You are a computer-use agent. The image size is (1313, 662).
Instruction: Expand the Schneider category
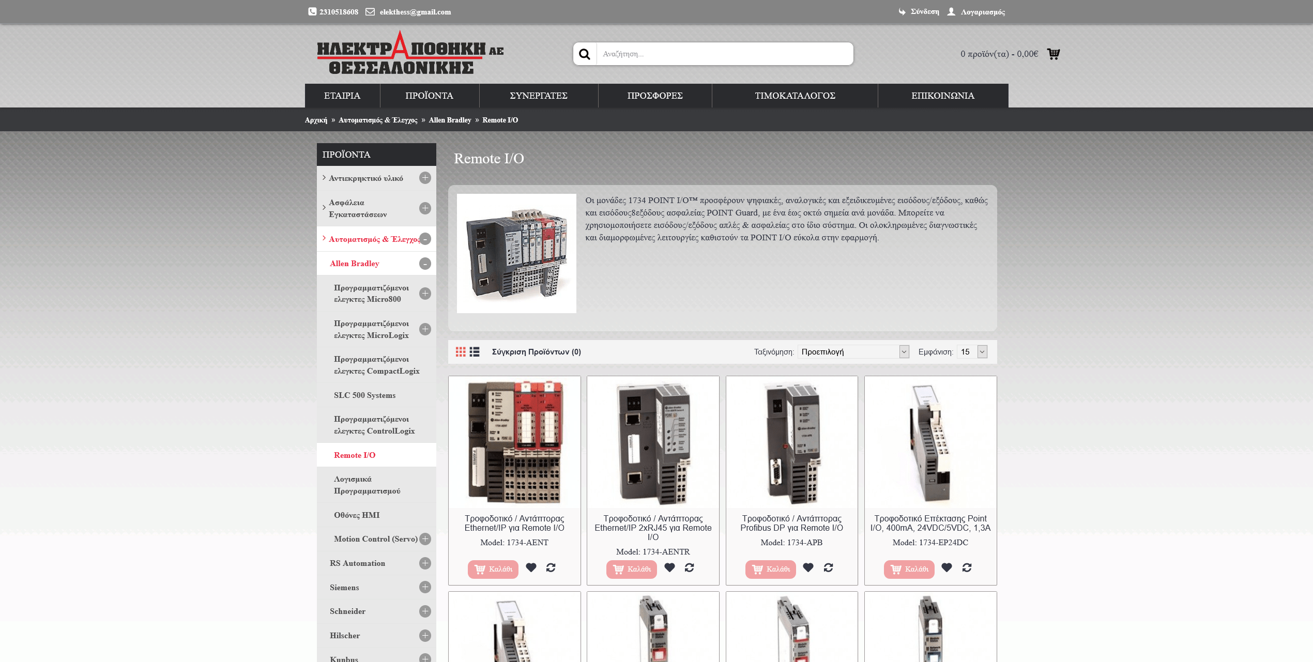[x=425, y=611]
